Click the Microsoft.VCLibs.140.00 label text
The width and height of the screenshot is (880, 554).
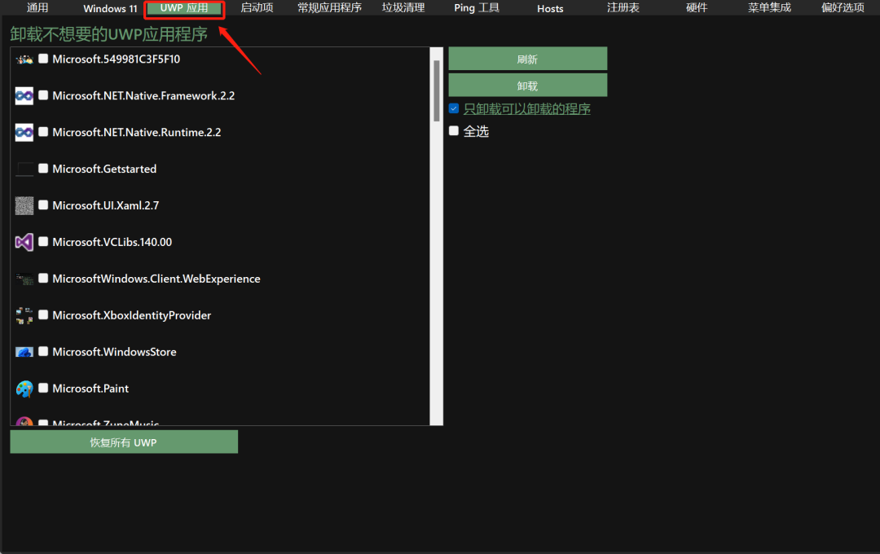[112, 242]
